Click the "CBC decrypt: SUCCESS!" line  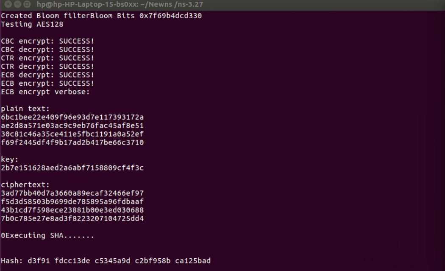click(x=47, y=50)
